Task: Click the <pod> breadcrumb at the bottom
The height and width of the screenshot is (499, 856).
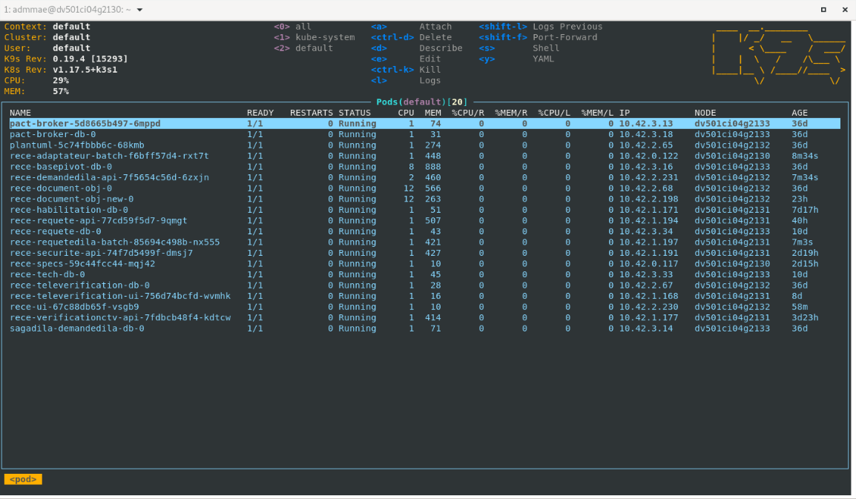Action: pos(23,479)
